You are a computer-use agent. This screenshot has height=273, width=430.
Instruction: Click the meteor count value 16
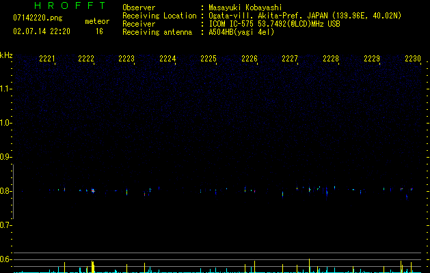click(x=99, y=31)
